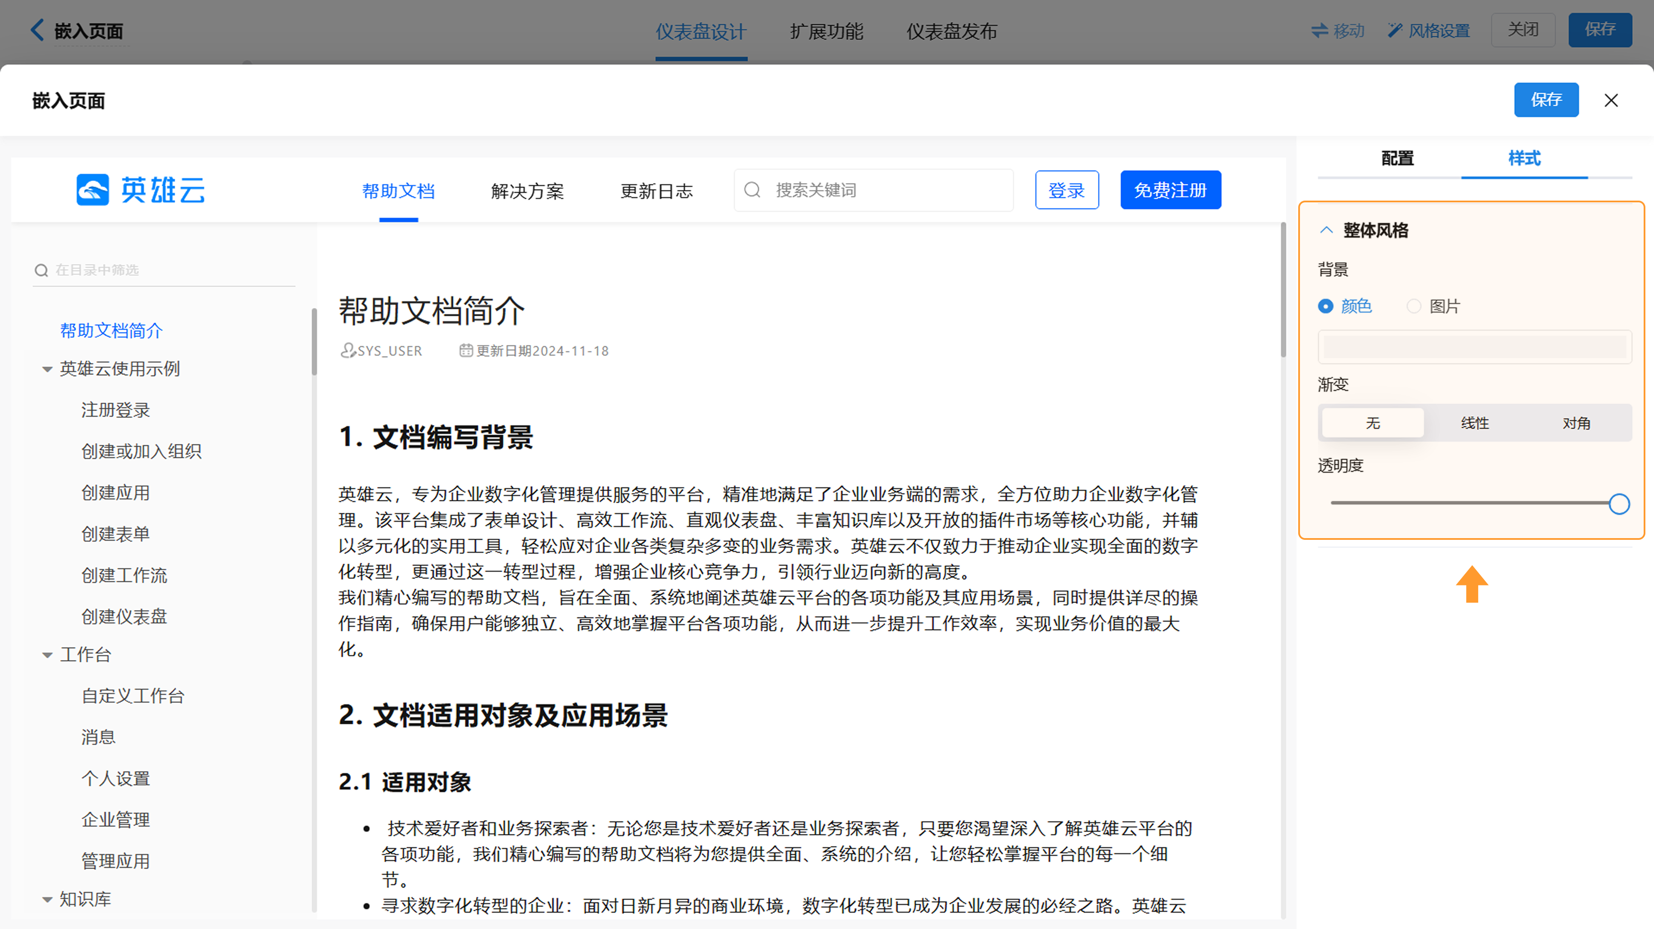
Task: Click the background color swatch field
Action: click(x=1475, y=347)
